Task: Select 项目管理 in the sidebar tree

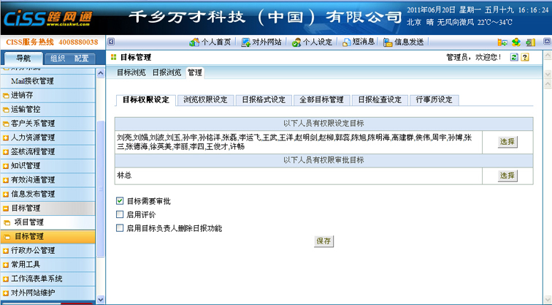Action: click(x=28, y=222)
